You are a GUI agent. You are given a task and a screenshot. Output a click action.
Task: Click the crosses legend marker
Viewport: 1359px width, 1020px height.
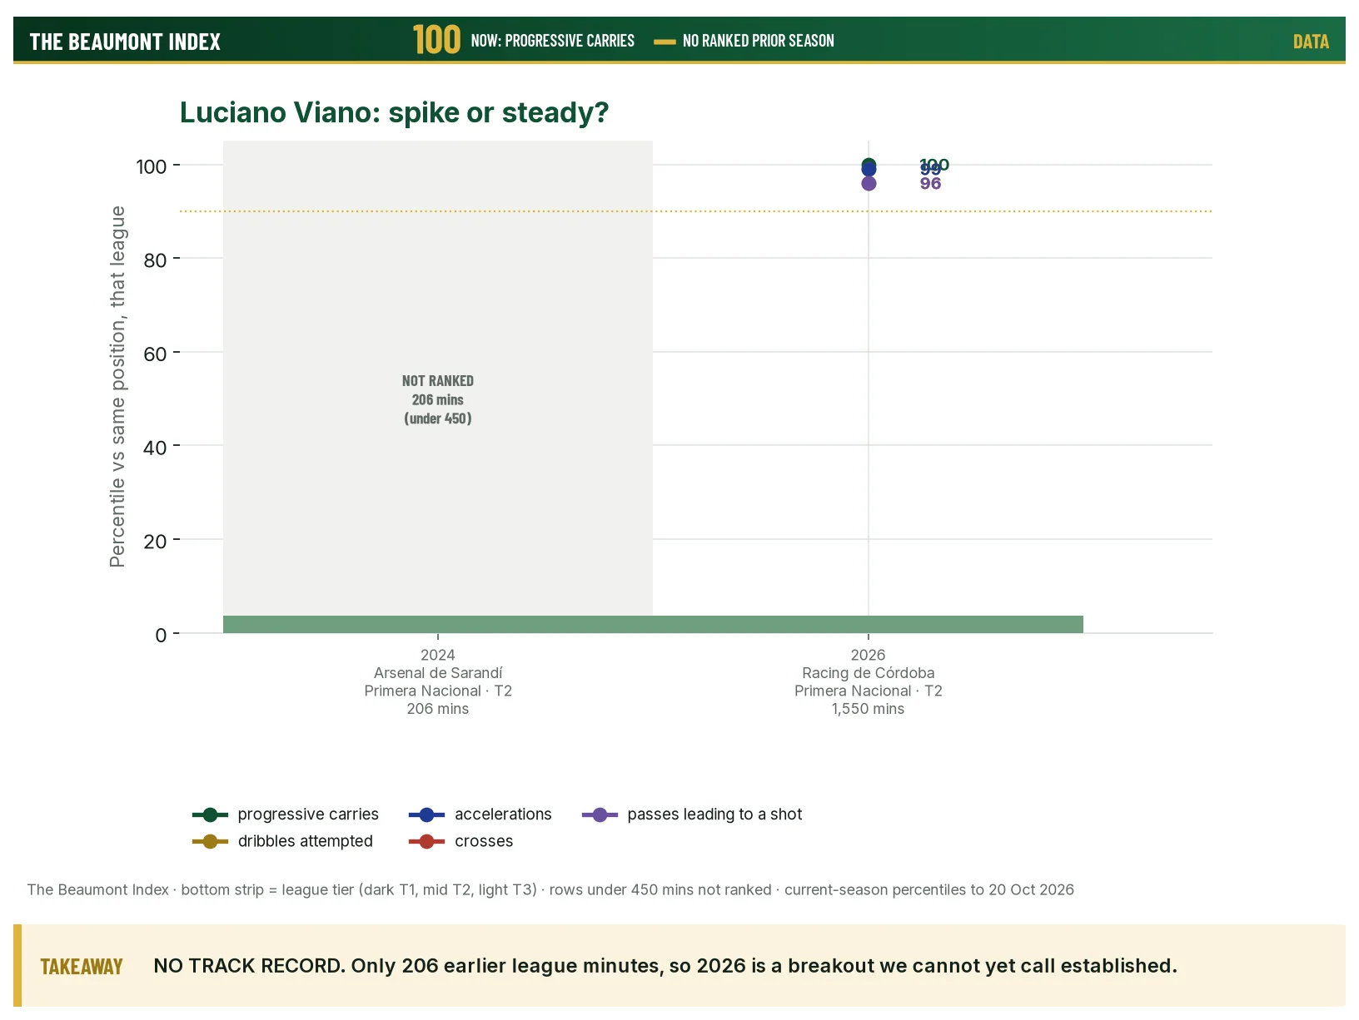tap(426, 841)
